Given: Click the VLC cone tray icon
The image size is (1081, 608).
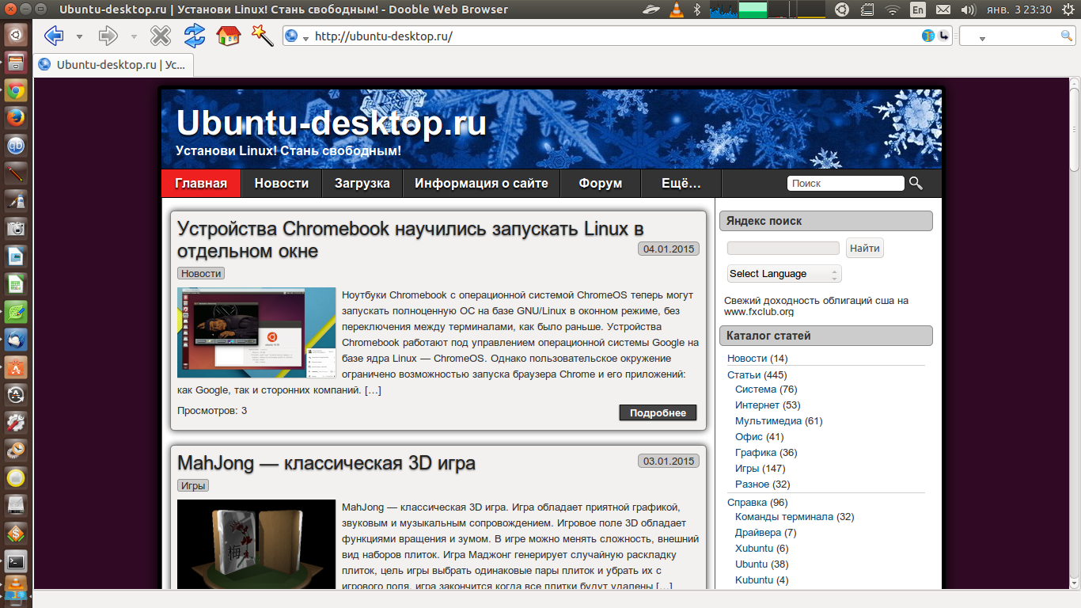Looking at the screenshot, I should (x=677, y=9).
